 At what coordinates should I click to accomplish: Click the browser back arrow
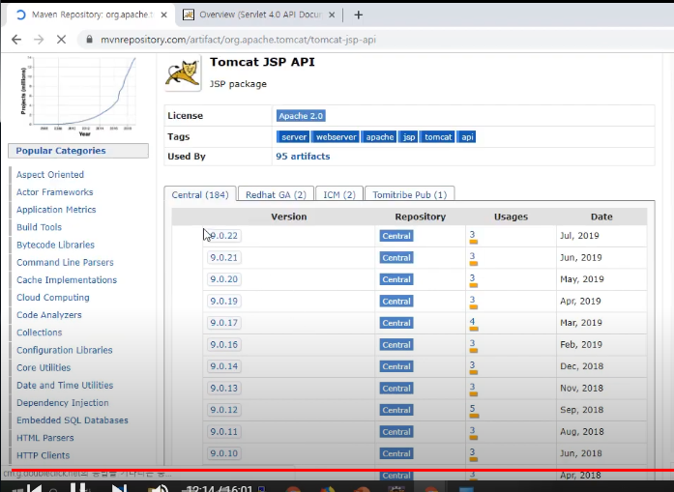pyautogui.click(x=16, y=40)
